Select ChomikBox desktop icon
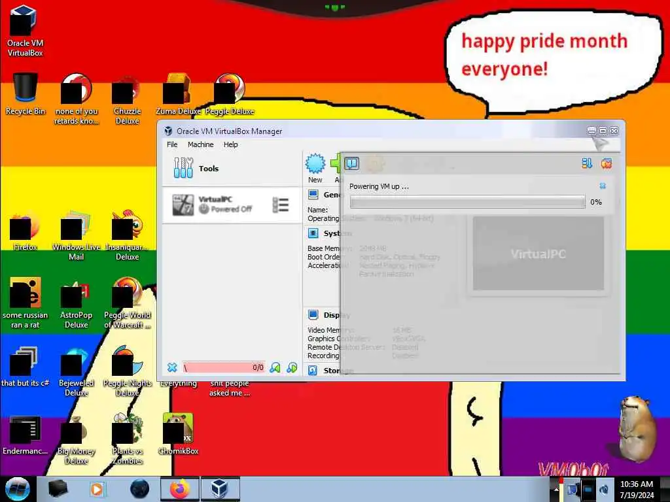The height and width of the screenshot is (502, 670). click(178, 435)
